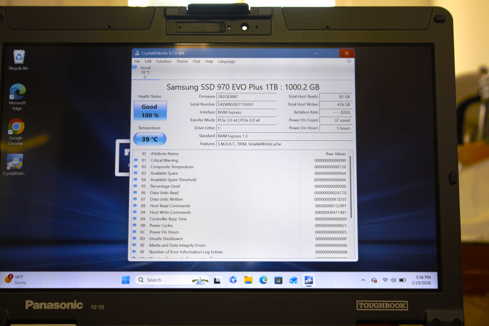Select the Media and Data Integrity Errors row

pos(241,245)
